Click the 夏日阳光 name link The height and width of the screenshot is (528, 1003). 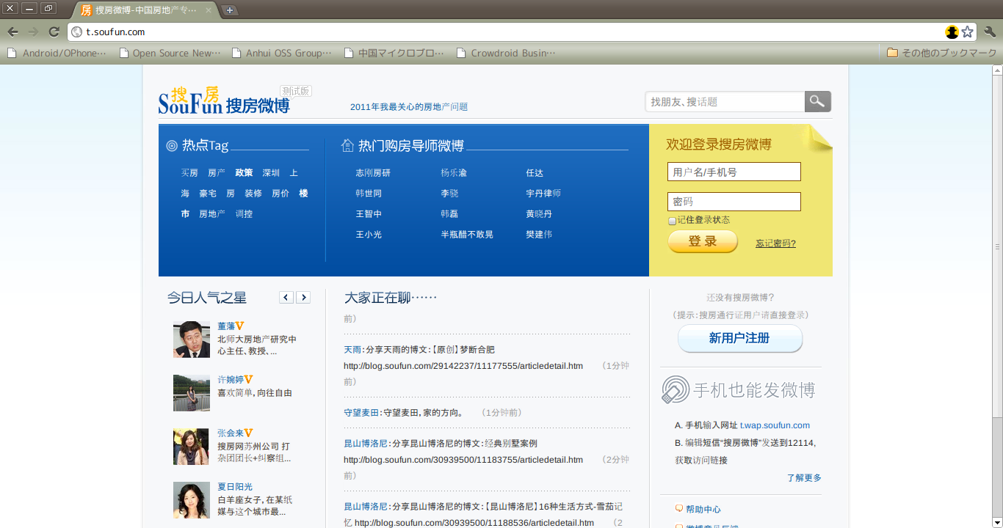coord(235,487)
